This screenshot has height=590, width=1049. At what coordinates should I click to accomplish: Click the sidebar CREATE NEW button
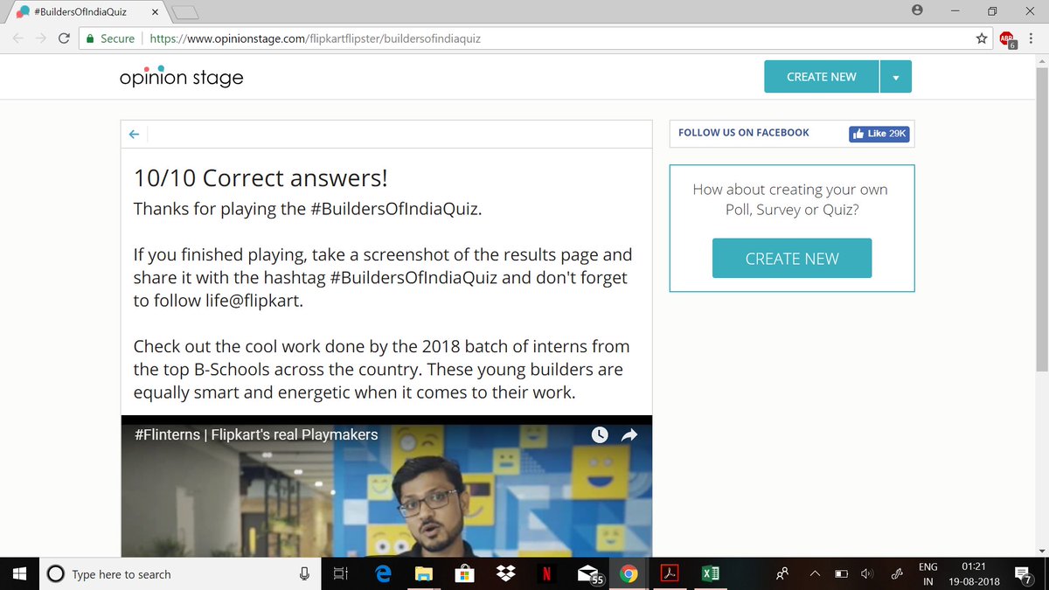click(792, 259)
